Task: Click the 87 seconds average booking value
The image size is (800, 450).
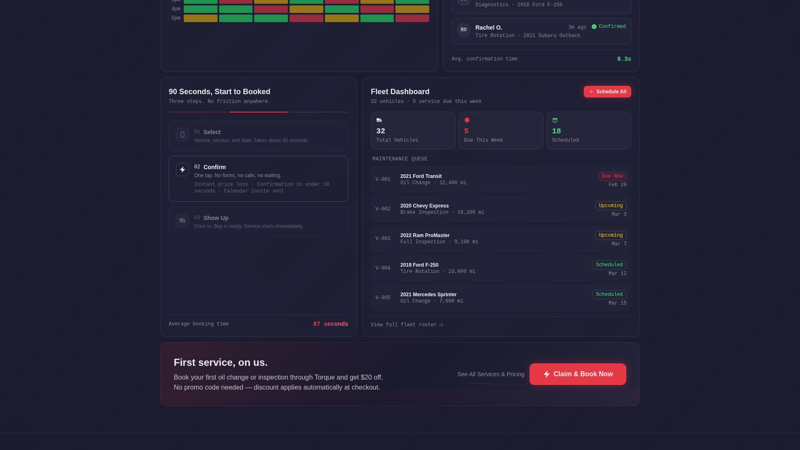Action: (331, 324)
